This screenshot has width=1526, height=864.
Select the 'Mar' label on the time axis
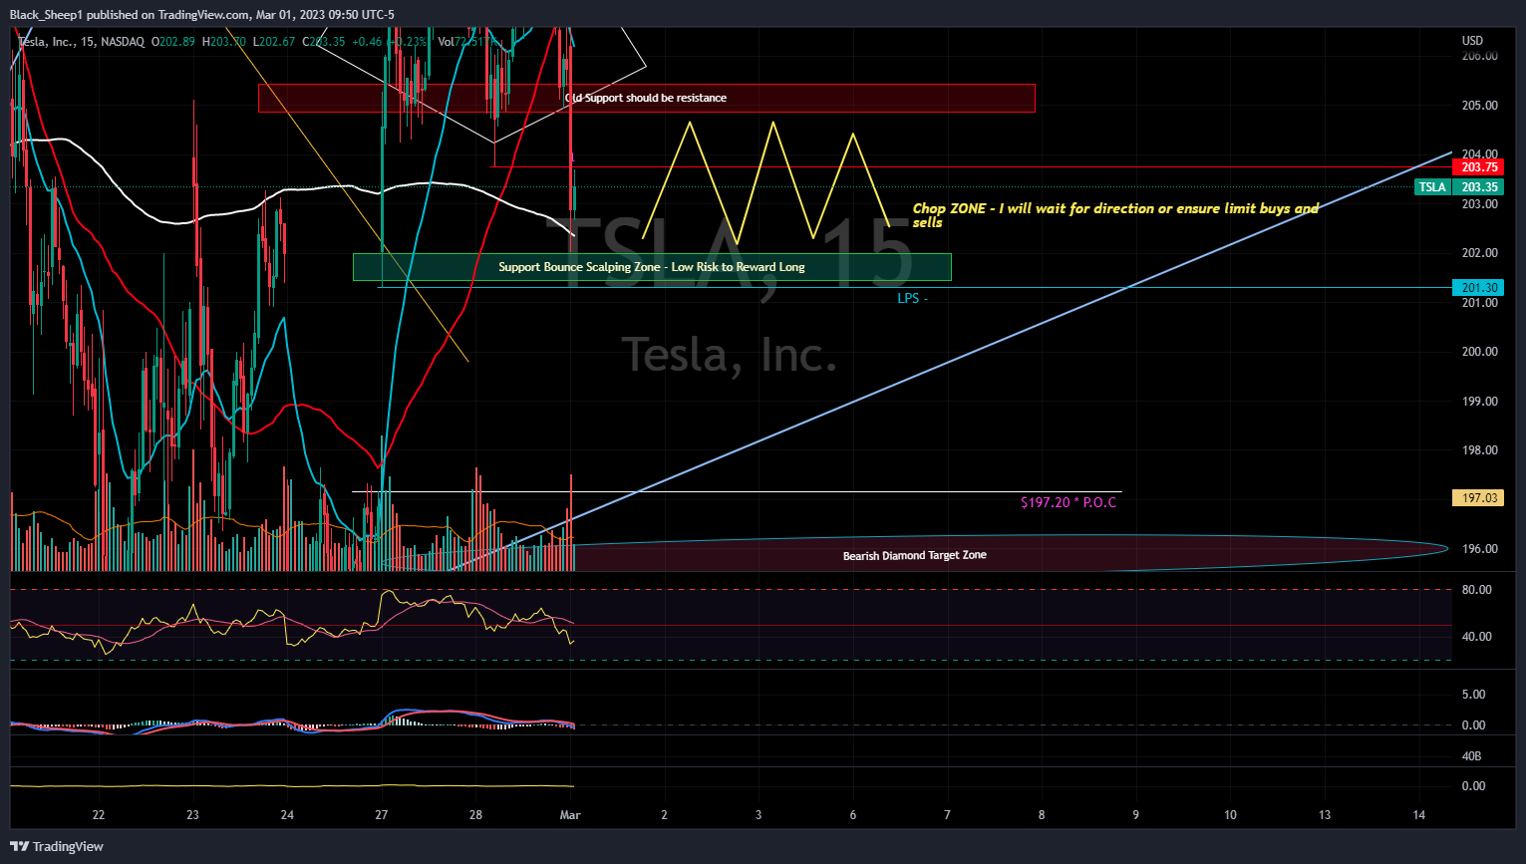tap(570, 815)
